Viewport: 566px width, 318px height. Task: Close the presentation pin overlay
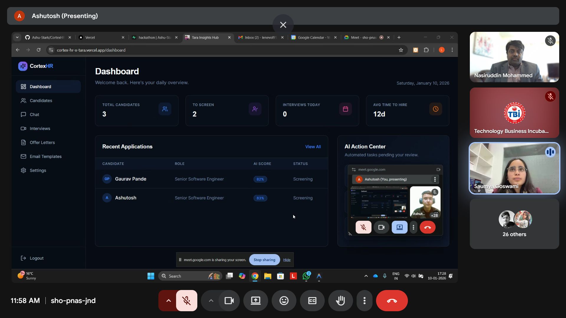[283, 25]
